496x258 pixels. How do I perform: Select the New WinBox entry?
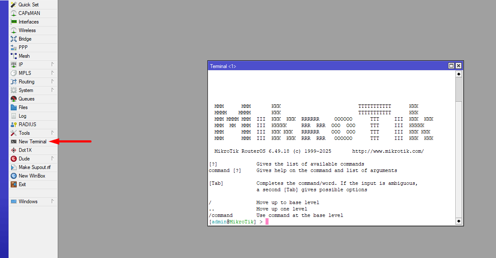[x=33, y=176]
